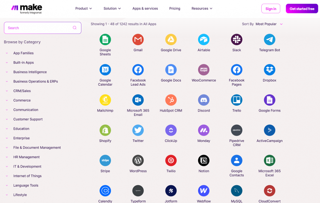Viewport: 320px width, 203px height.
Task: Open the Jotform icon
Action: [171, 191]
